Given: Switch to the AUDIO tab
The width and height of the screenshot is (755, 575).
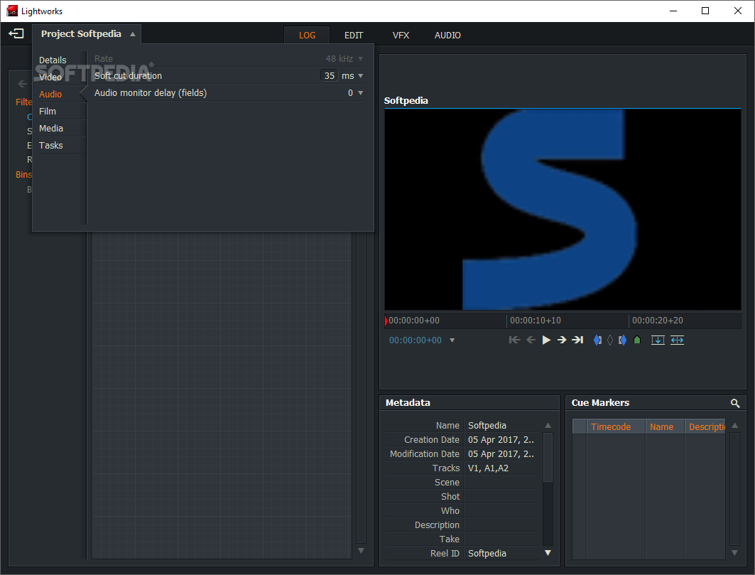Looking at the screenshot, I should (x=447, y=36).
